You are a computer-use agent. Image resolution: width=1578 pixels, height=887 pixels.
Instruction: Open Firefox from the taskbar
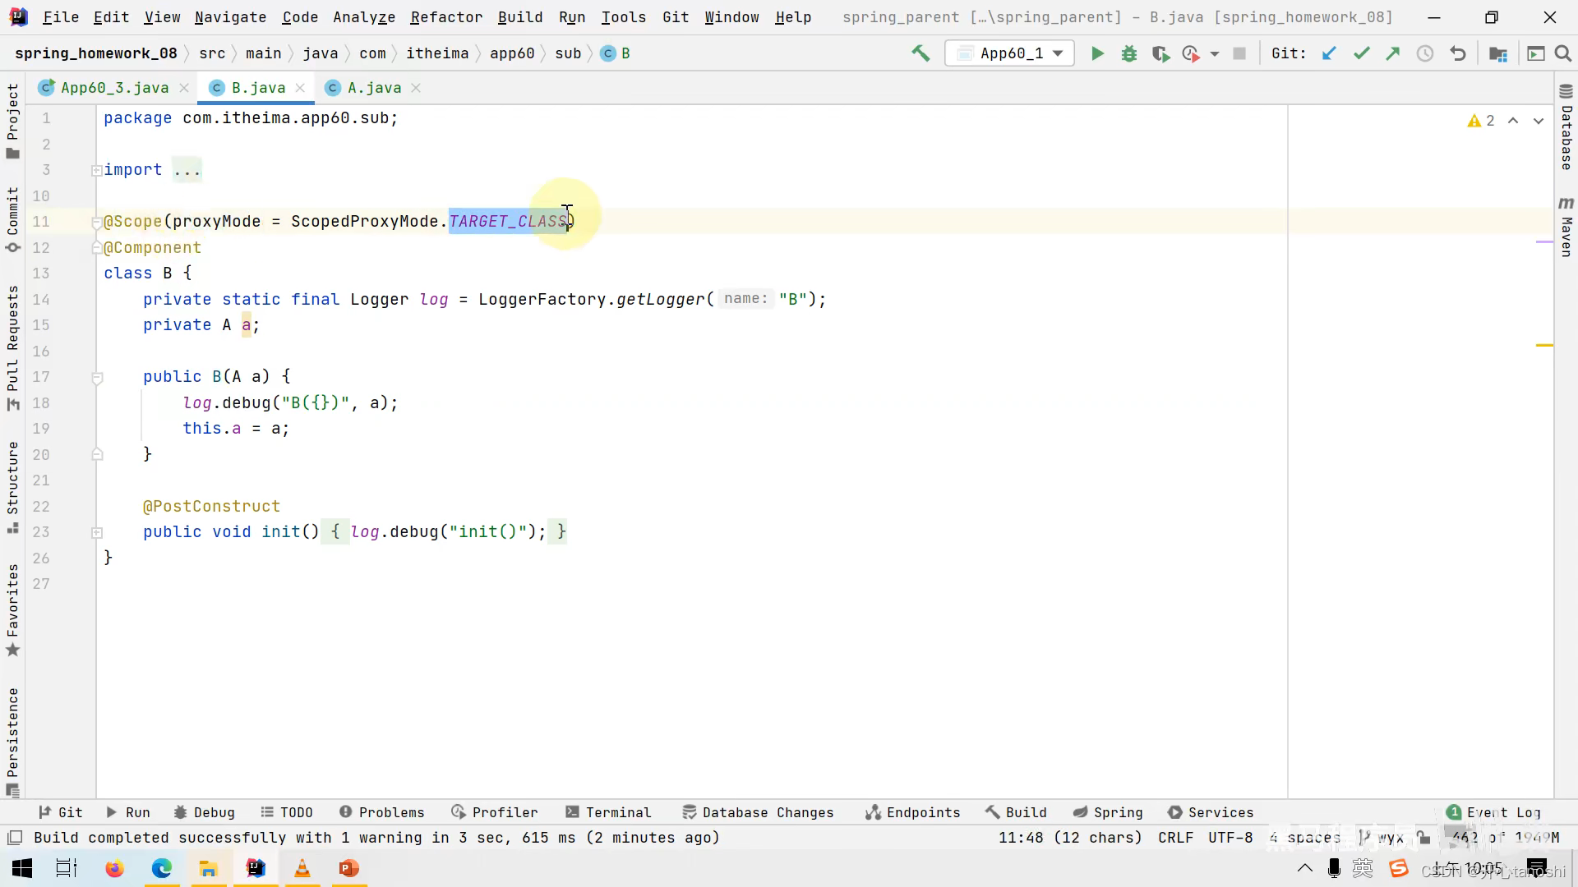114,868
